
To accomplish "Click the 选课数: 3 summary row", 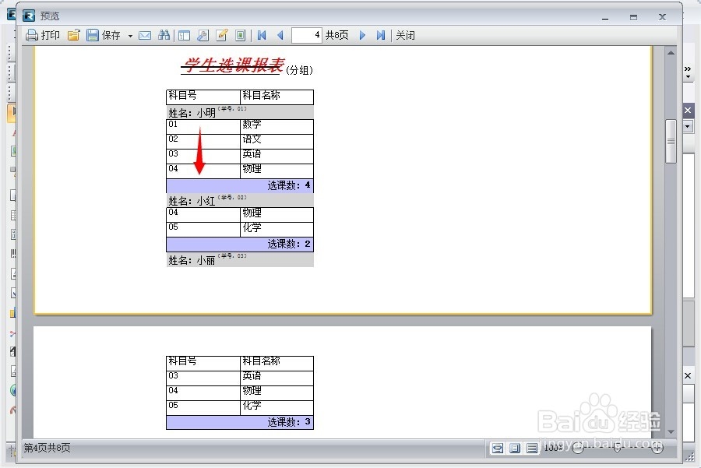I will click(x=240, y=422).
